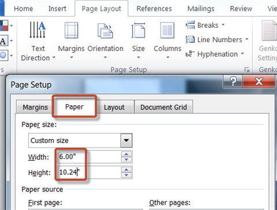277x210 pixels.
Task: Open the Columns options
Action: (167, 40)
